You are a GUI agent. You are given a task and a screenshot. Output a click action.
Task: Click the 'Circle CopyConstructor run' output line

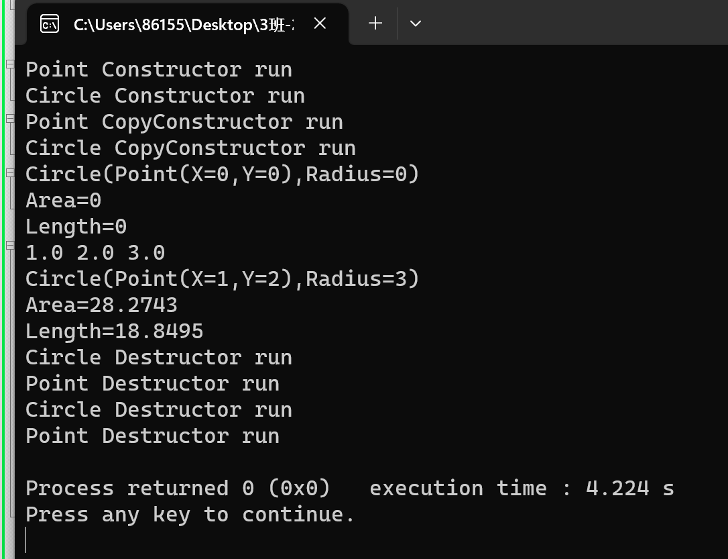click(x=190, y=148)
